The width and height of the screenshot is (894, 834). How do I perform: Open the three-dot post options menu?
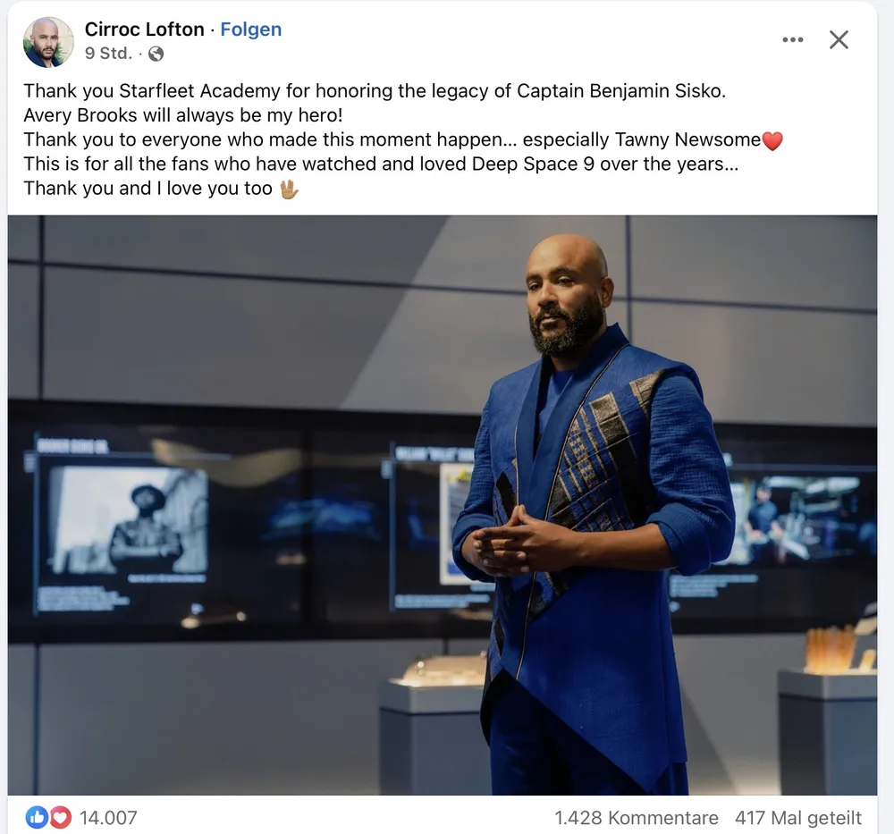point(792,40)
